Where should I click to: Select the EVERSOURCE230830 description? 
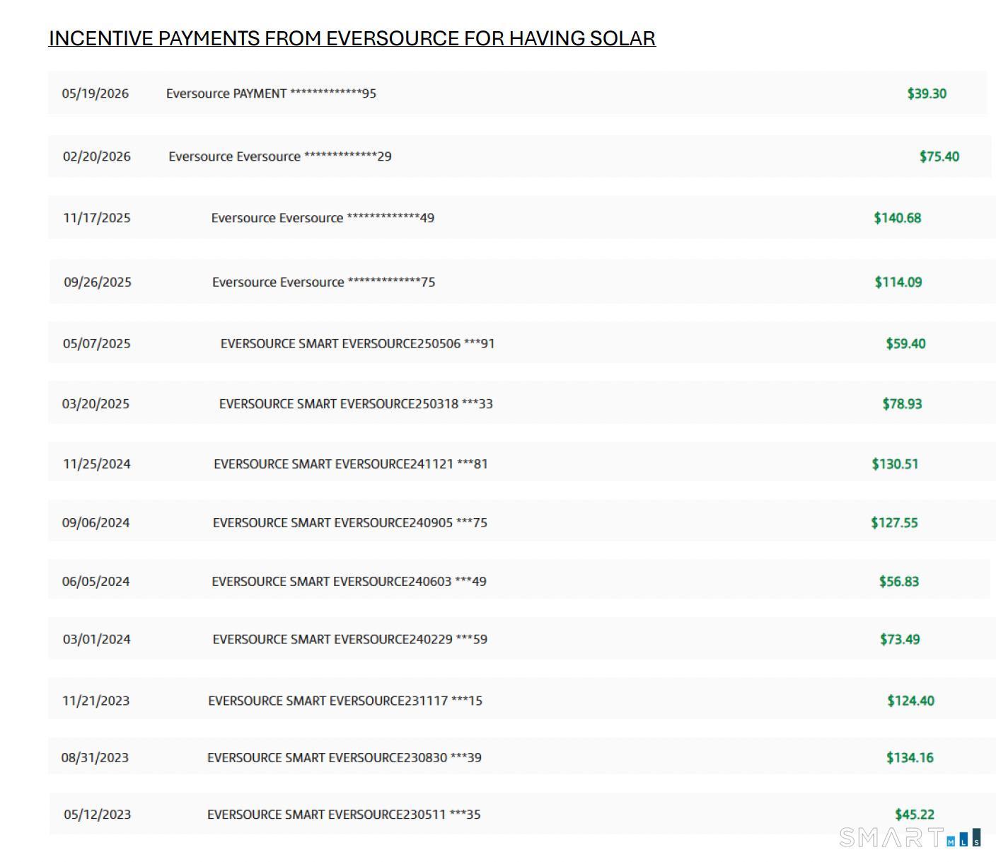344,758
